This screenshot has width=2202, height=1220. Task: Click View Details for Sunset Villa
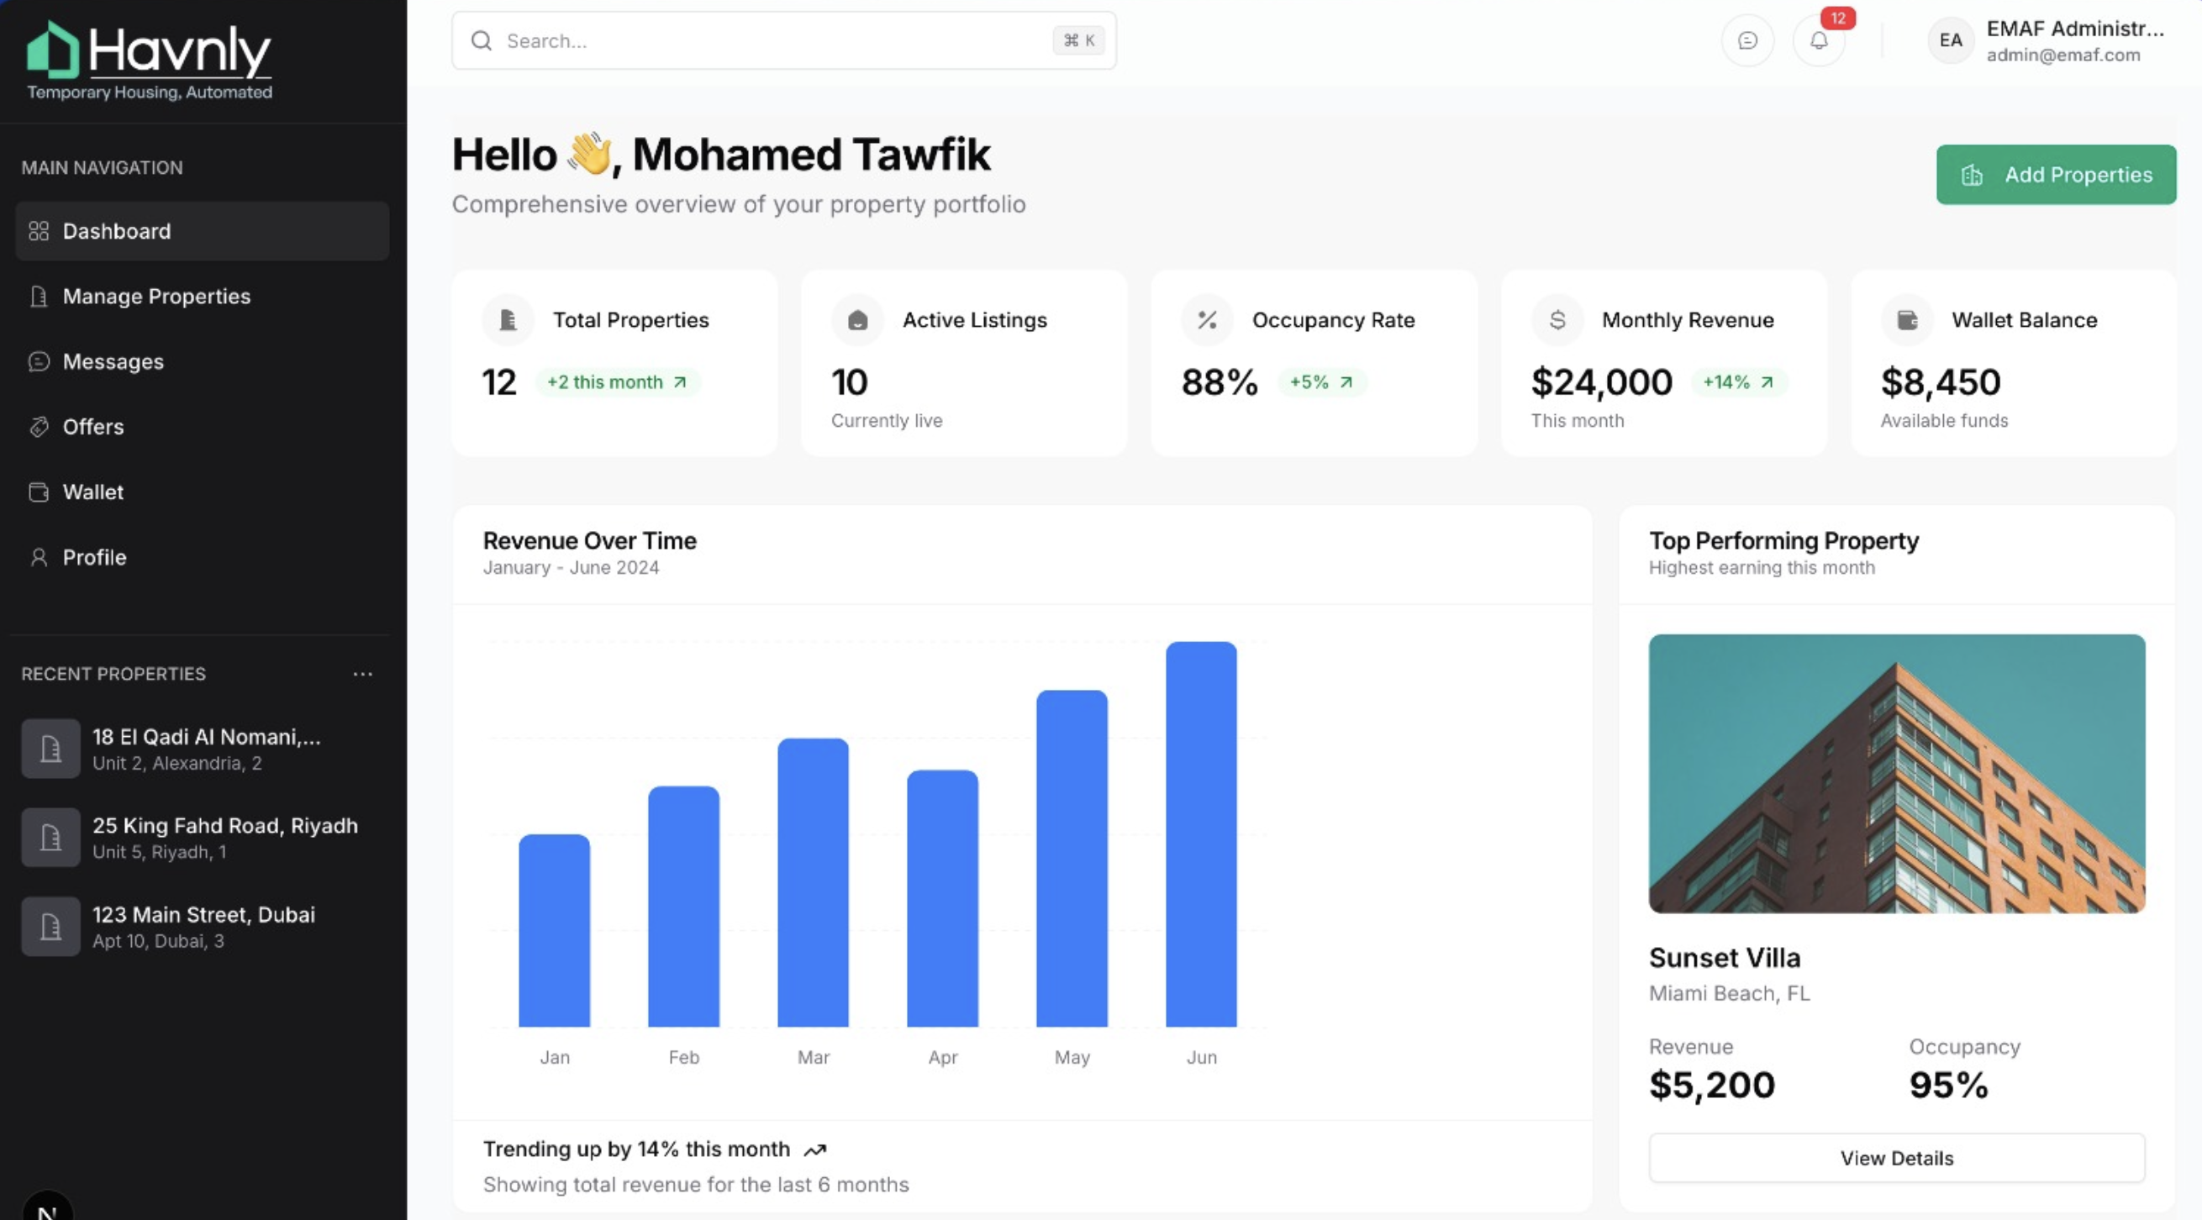[1896, 1158]
